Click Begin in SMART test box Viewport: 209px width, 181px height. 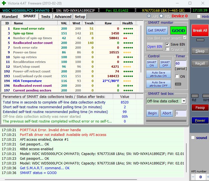(152, 113)
